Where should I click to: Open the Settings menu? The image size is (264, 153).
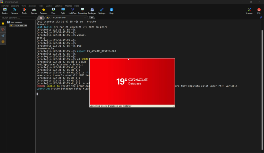[59, 6]
